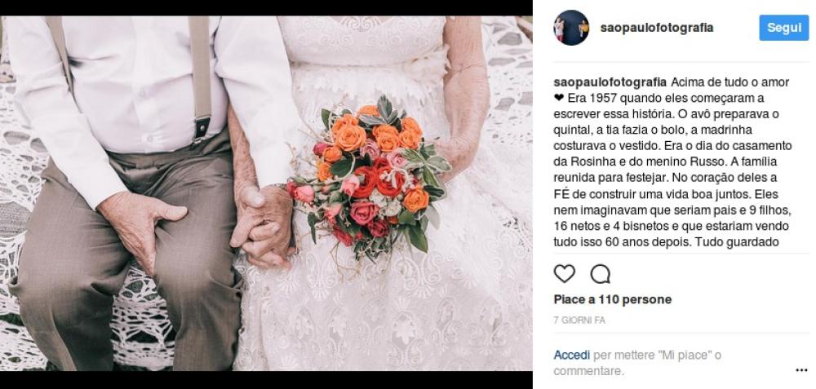The image size is (816, 389).
Task: Click the black bar above the photo
Action: [x=266, y=8]
